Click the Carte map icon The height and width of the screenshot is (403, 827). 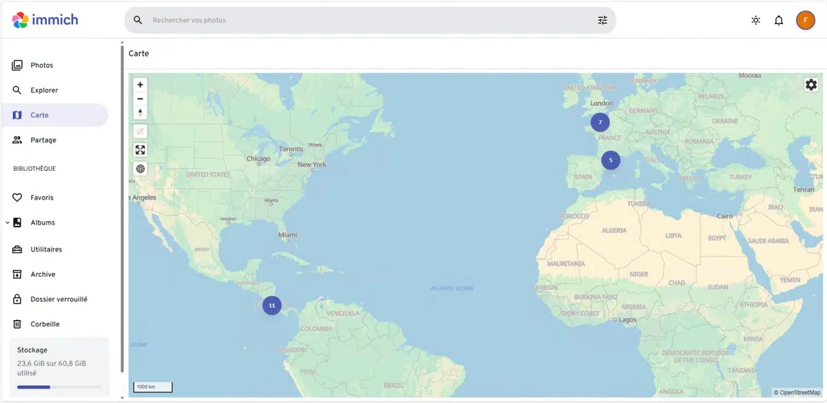tap(17, 115)
